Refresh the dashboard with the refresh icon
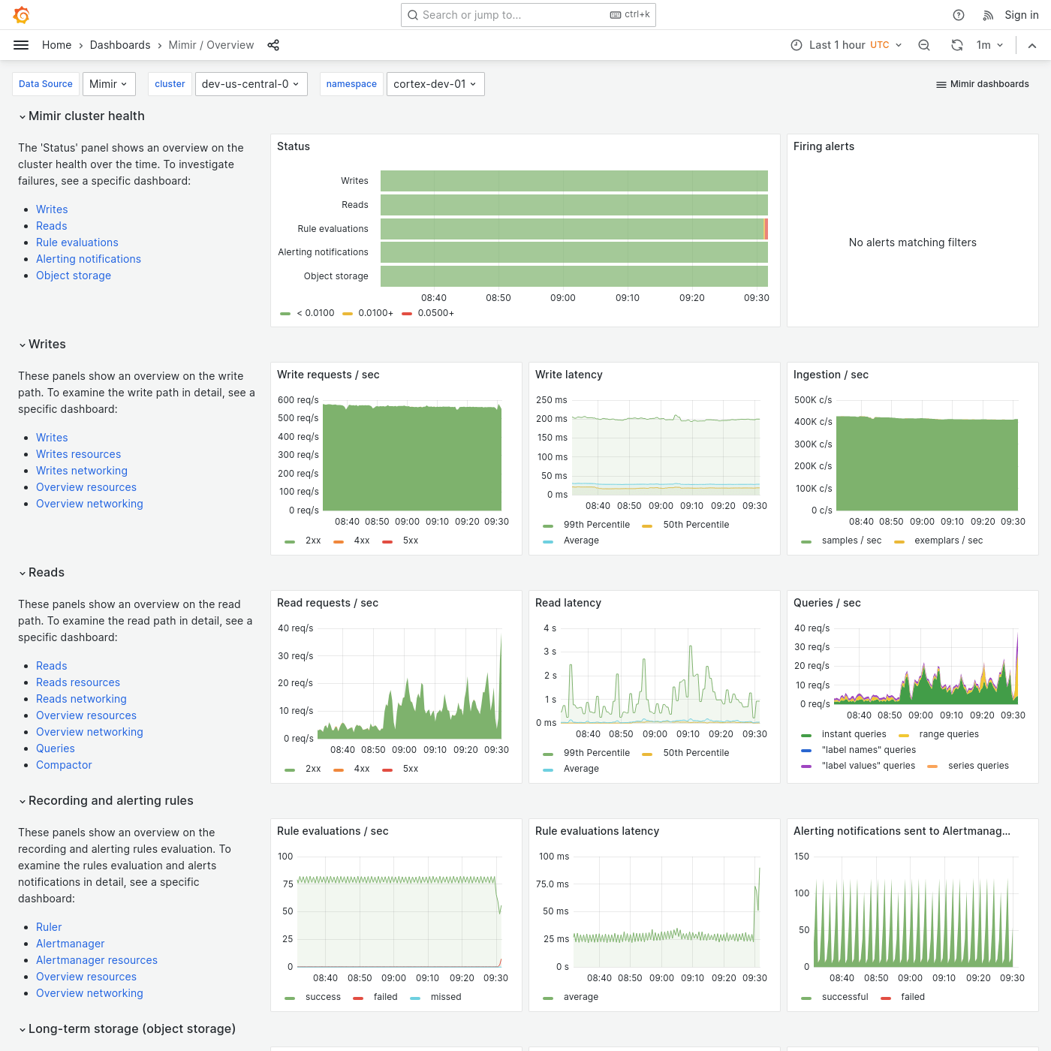 click(x=956, y=45)
